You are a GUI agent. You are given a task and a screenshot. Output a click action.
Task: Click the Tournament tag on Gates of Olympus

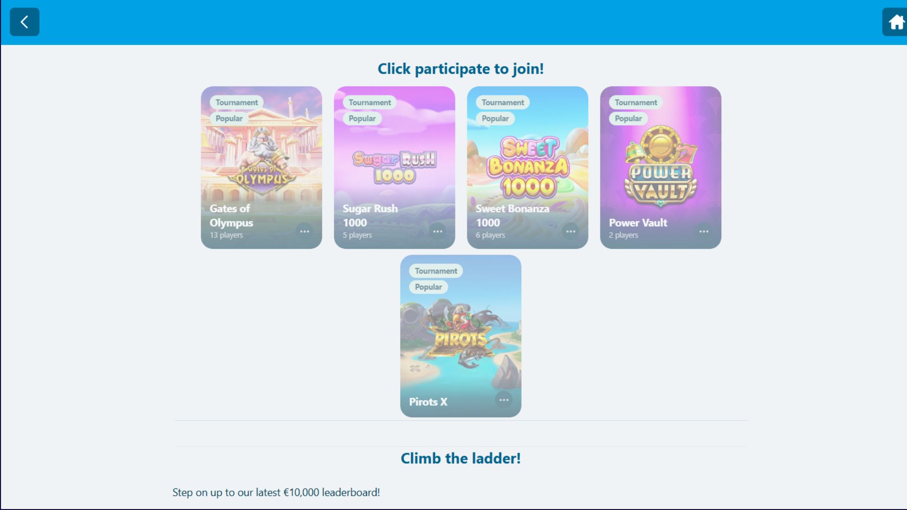(x=237, y=102)
